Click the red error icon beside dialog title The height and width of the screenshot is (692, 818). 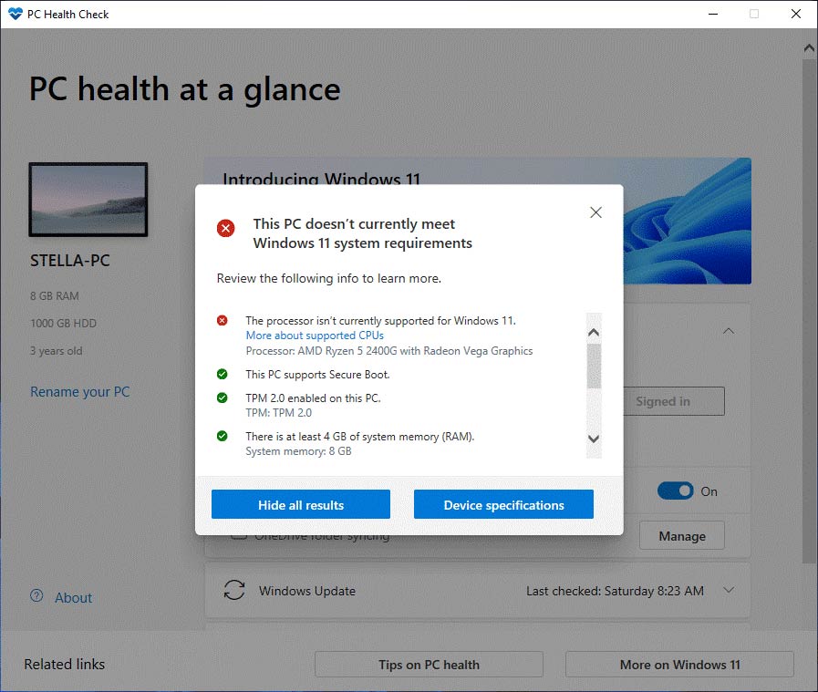point(226,228)
